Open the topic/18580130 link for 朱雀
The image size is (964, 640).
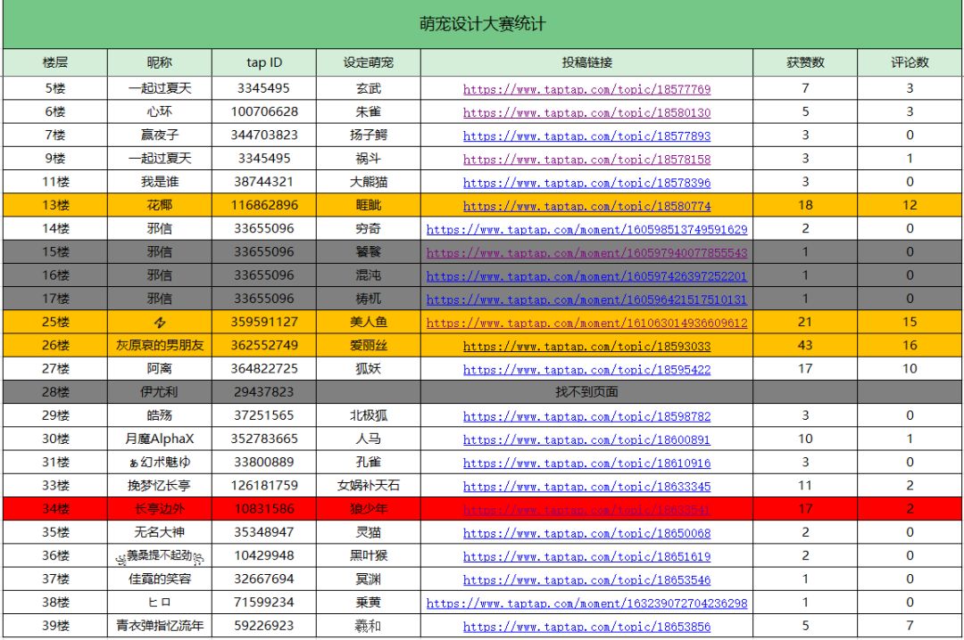586,112
